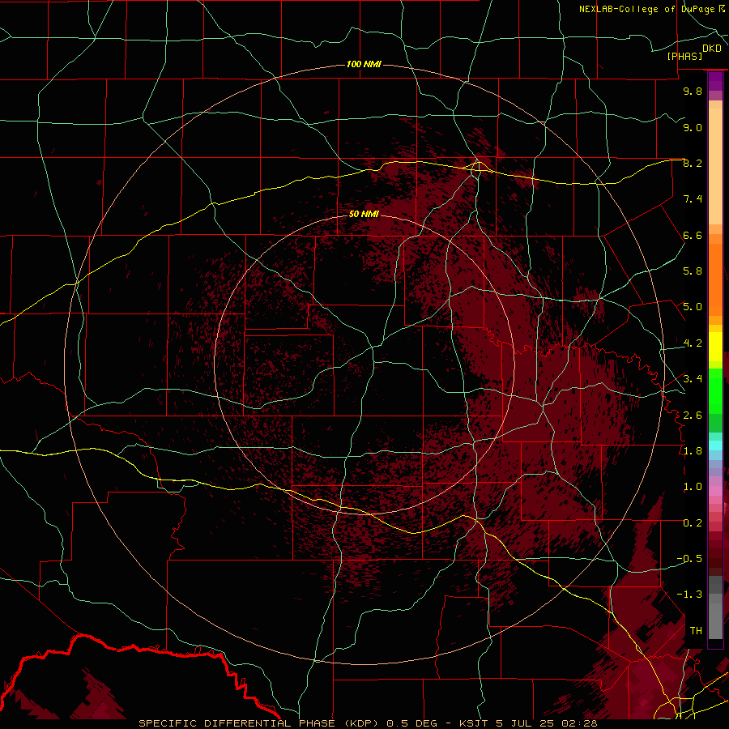Select the yellow segment of the color bar
Image resolution: width=729 pixels, height=729 pixels.
[715, 347]
